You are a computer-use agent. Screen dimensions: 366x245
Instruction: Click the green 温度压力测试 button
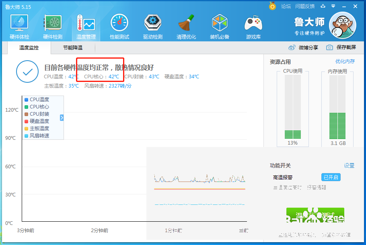tap(315, 215)
